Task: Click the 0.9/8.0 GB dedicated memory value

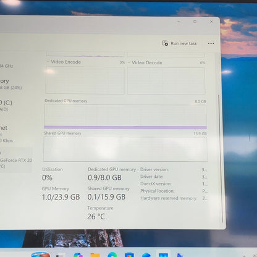Action: click(104, 177)
